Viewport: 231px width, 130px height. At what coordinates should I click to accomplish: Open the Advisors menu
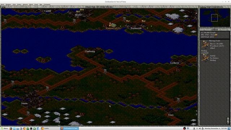(25, 4)
